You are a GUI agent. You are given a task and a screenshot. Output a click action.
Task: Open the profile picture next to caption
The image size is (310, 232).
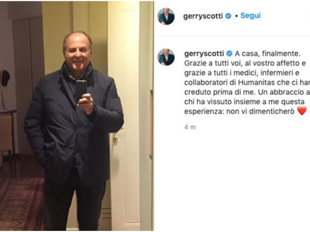pyautogui.click(x=166, y=57)
